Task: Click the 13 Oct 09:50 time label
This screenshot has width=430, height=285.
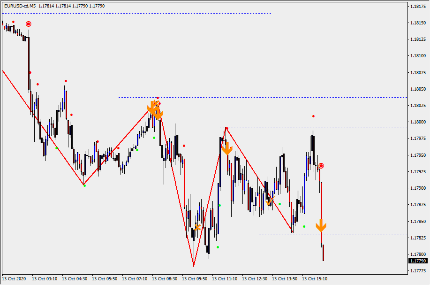Action: pyautogui.click(x=195, y=279)
